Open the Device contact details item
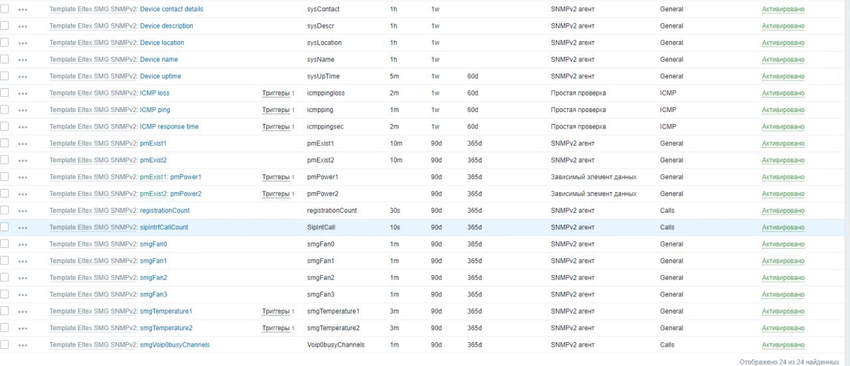 (x=172, y=9)
